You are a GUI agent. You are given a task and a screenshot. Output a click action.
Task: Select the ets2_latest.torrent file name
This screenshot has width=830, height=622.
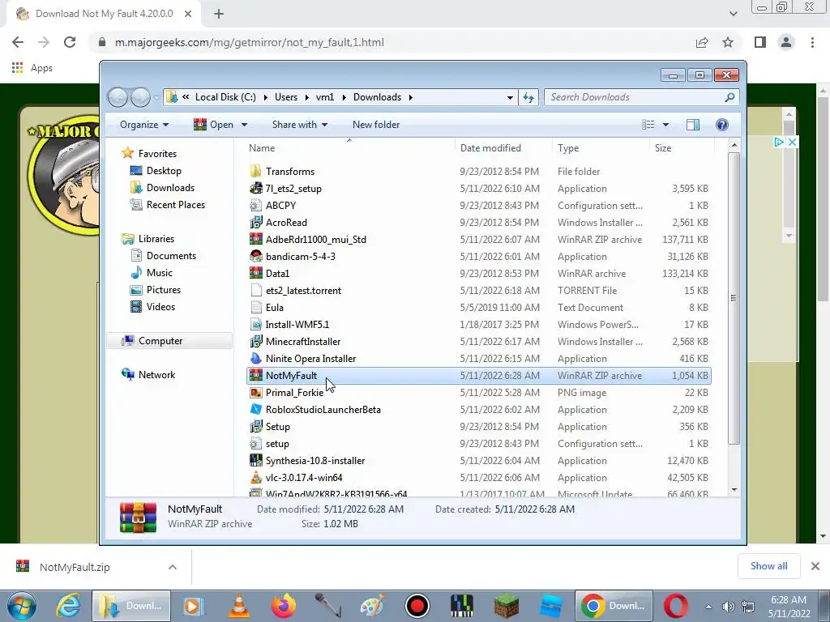point(303,291)
